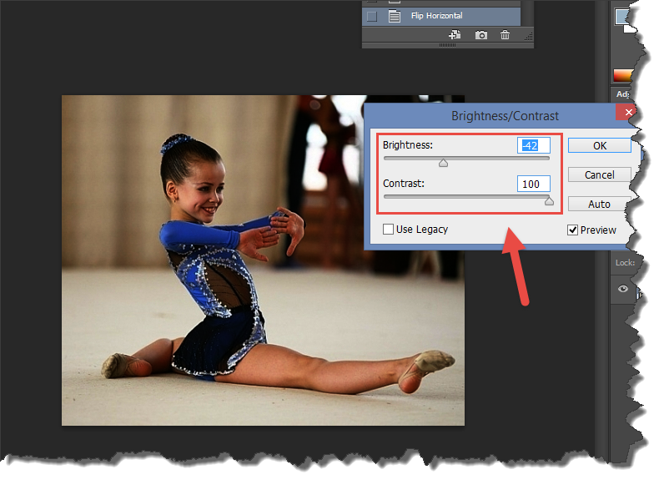
Task: Click the gymnast photo on canvas
Action: 263,260
